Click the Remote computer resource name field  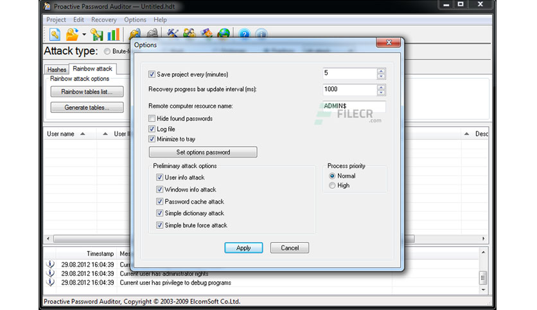tap(354, 106)
